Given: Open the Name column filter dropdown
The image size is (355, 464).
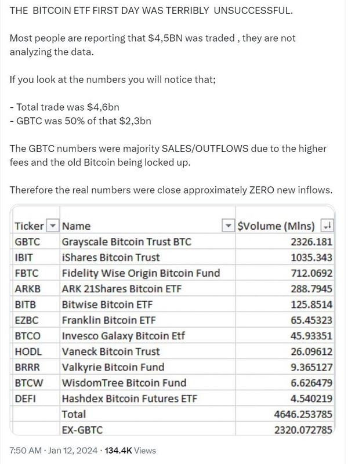Looking at the screenshot, I should click(228, 226).
